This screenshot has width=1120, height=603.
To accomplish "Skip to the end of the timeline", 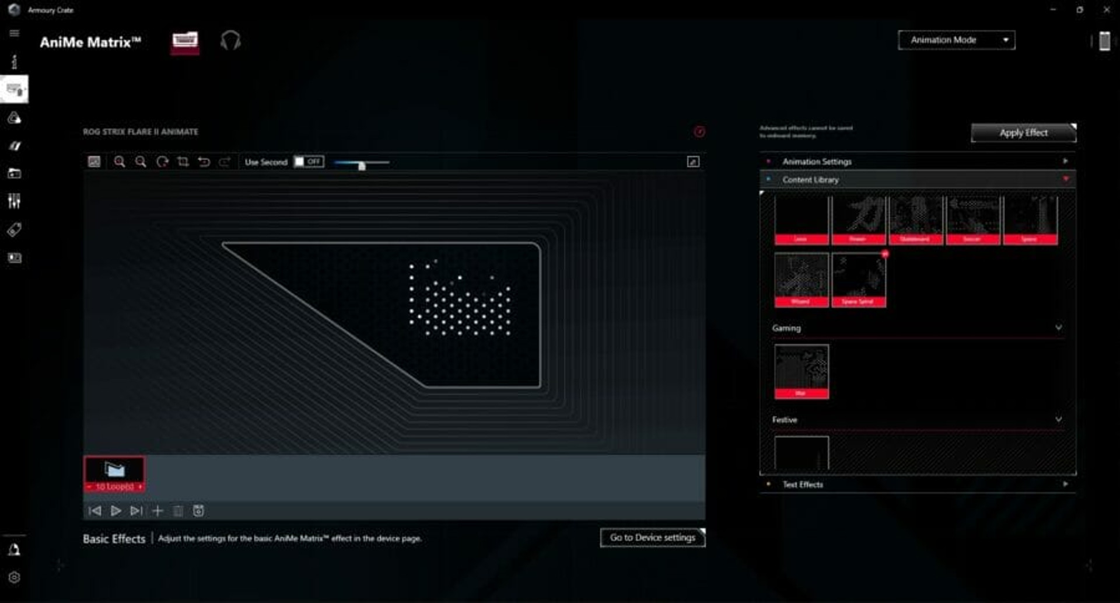I will coord(136,511).
